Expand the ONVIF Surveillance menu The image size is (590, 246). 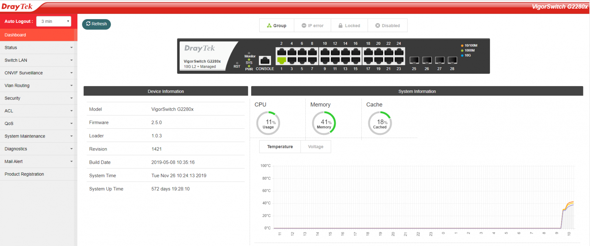click(x=39, y=73)
